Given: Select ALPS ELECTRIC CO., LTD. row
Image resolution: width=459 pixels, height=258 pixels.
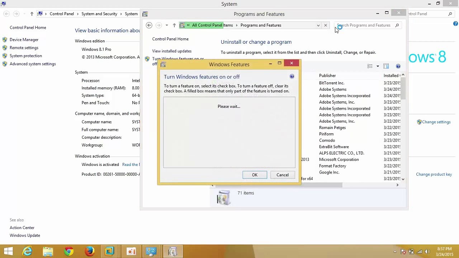Looking at the screenshot, I should pos(342,153).
